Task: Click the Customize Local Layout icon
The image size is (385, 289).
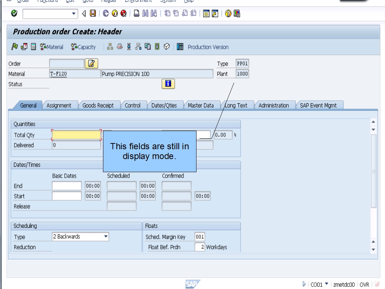Action: click(x=237, y=13)
